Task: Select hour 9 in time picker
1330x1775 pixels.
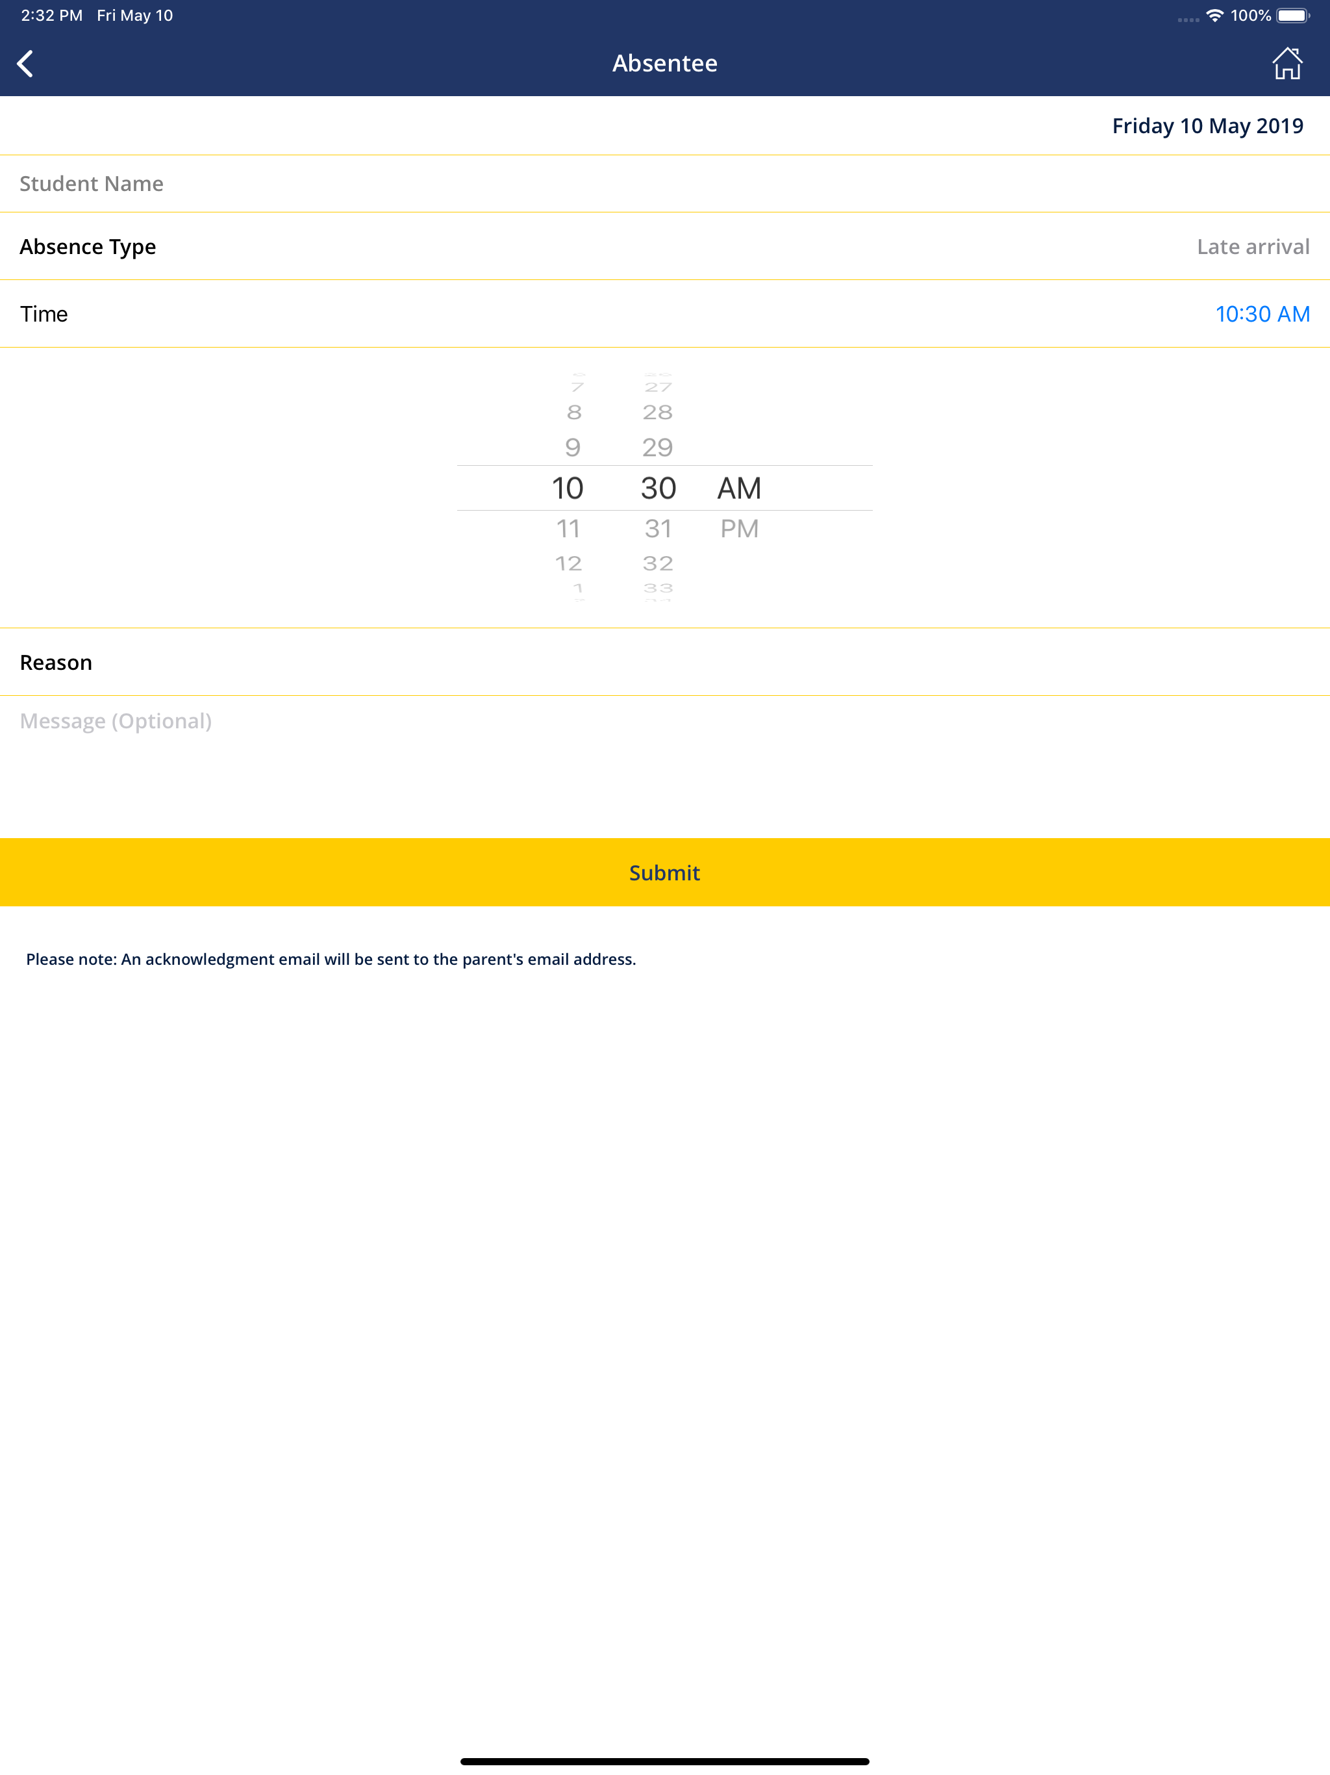Action: pyautogui.click(x=572, y=447)
